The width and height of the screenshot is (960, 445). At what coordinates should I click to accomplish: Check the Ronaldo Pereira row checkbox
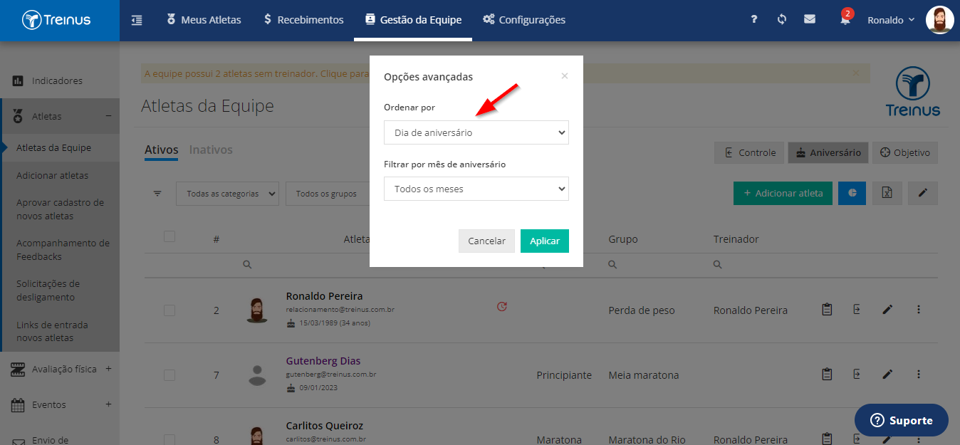click(169, 310)
